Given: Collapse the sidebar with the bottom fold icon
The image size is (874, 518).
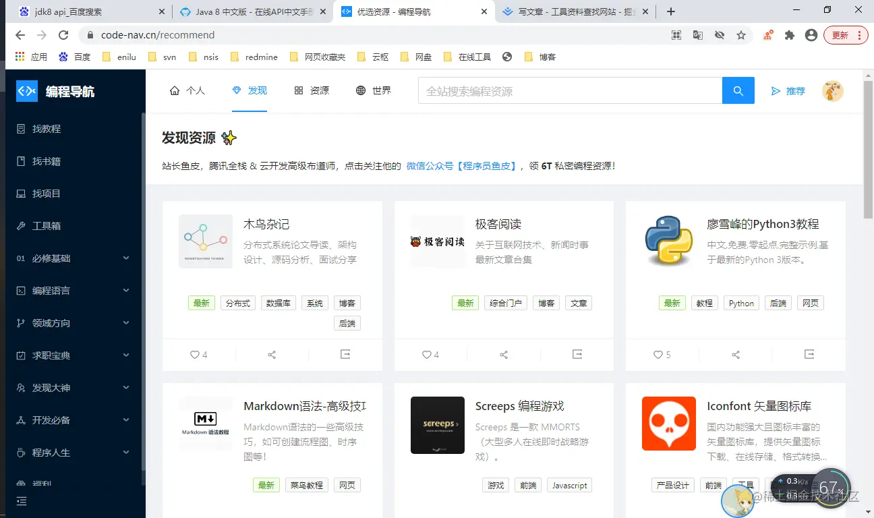Looking at the screenshot, I should pos(22,501).
